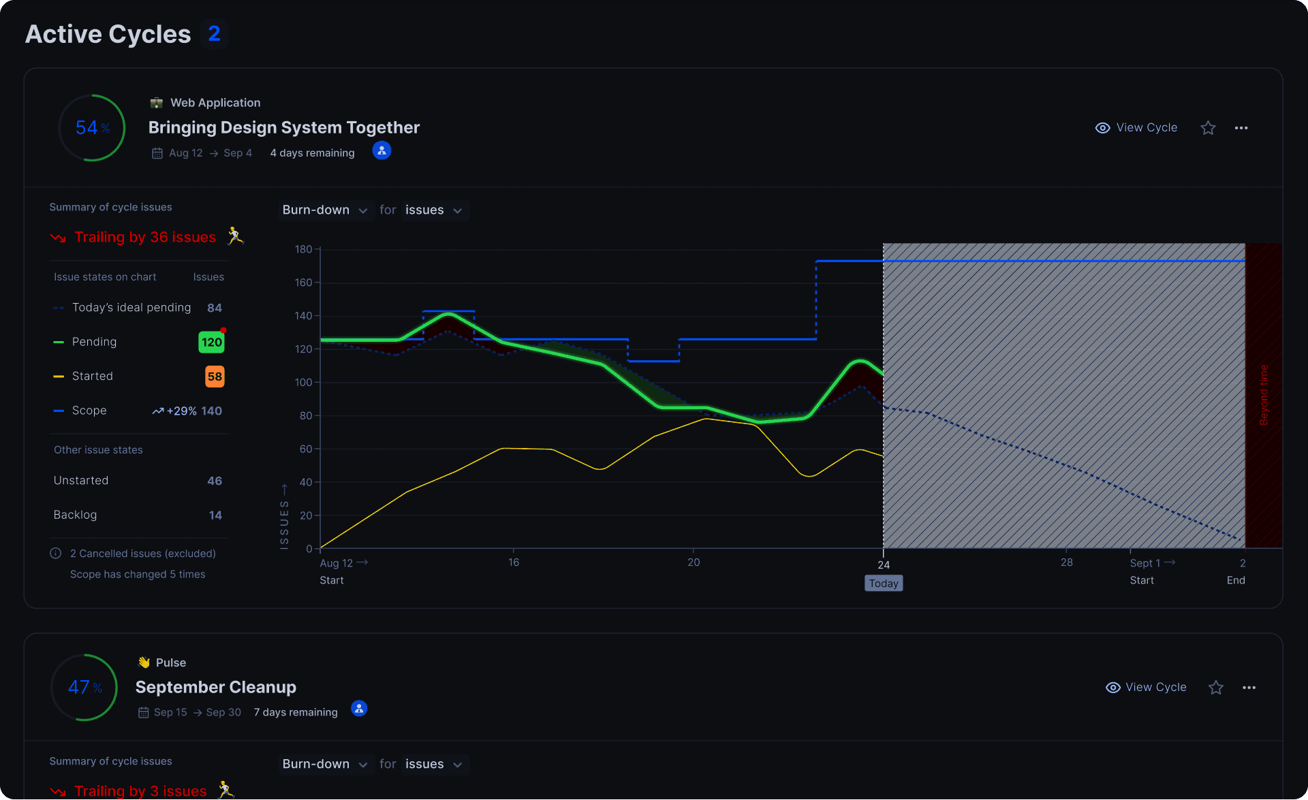Click the End label at date 2 on timeline
The width and height of the screenshot is (1308, 800).
click(1236, 581)
